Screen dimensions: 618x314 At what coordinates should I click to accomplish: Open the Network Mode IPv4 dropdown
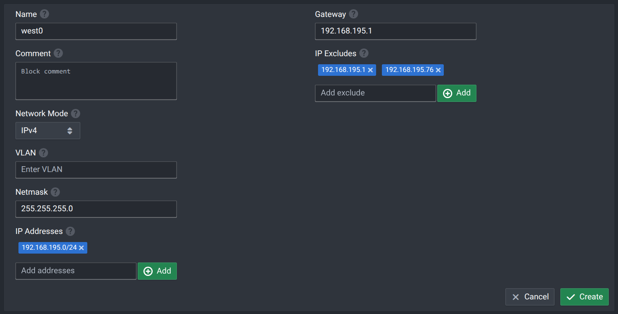(48, 131)
